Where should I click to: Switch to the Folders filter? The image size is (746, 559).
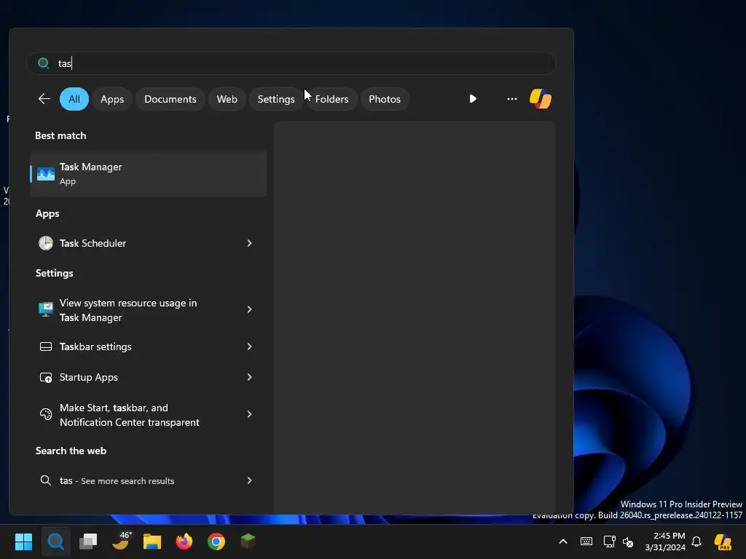point(331,99)
